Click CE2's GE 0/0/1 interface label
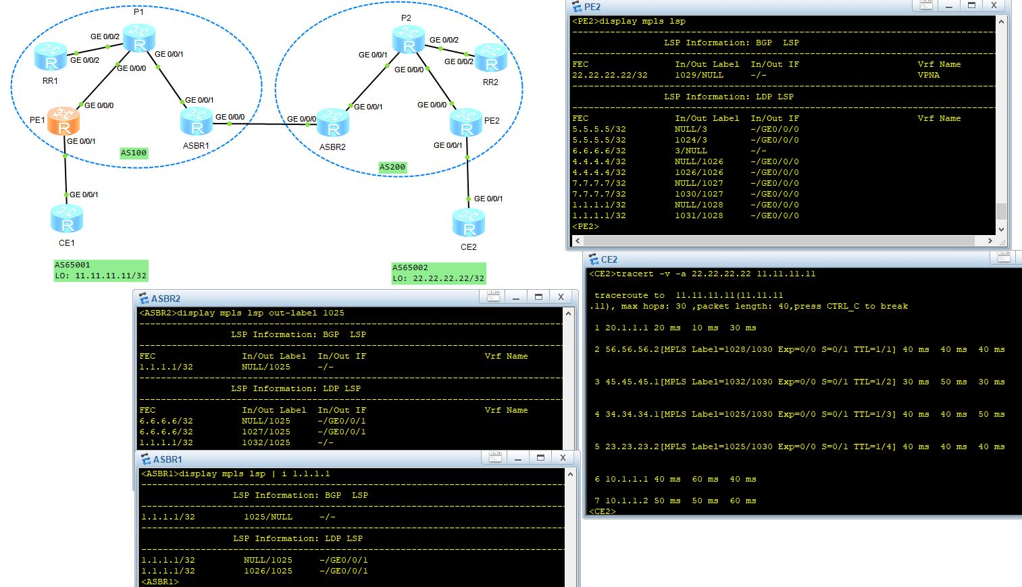The width and height of the screenshot is (1022, 587). (x=488, y=199)
